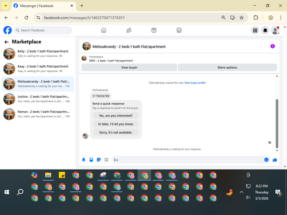The height and width of the screenshot is (215, 287).
Task: Click the back arrow beside Marketplace
Action: point(6,42)
